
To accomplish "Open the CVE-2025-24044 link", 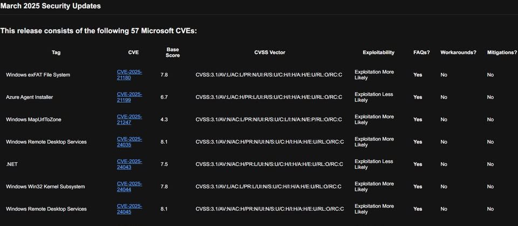I will point(129,187).
